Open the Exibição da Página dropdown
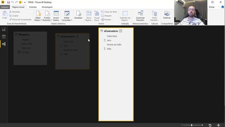225x127 pixels. 125,16
